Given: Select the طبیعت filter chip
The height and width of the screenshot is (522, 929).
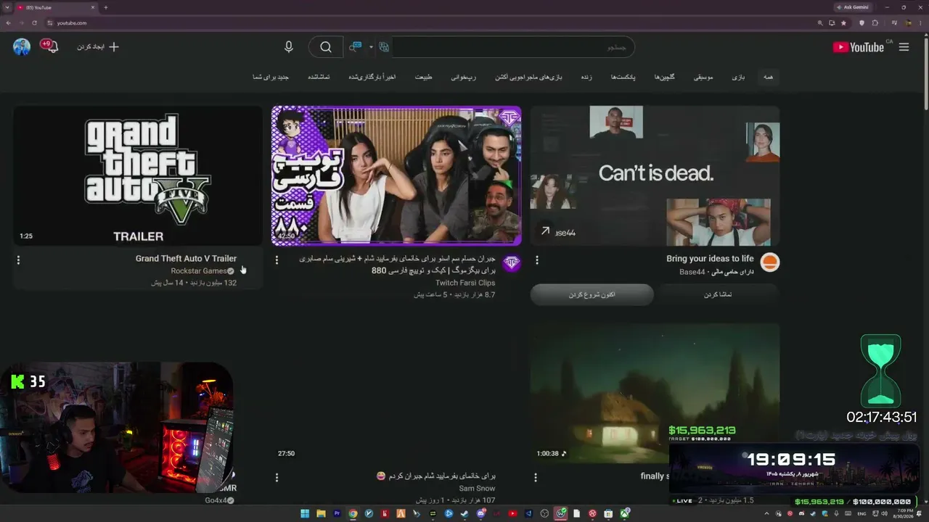Looking at the screenshot, I should (x=423, y=77).
